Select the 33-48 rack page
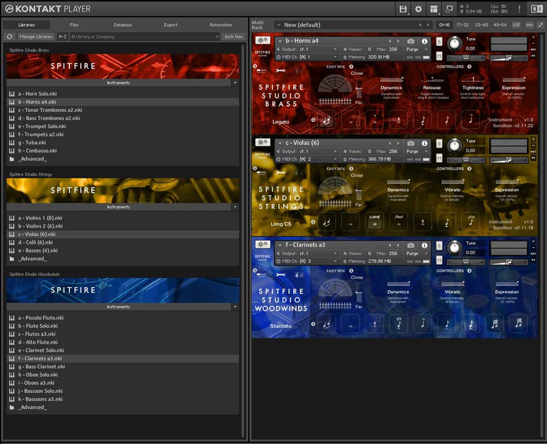The image size is (547, 444). [481, 25]
